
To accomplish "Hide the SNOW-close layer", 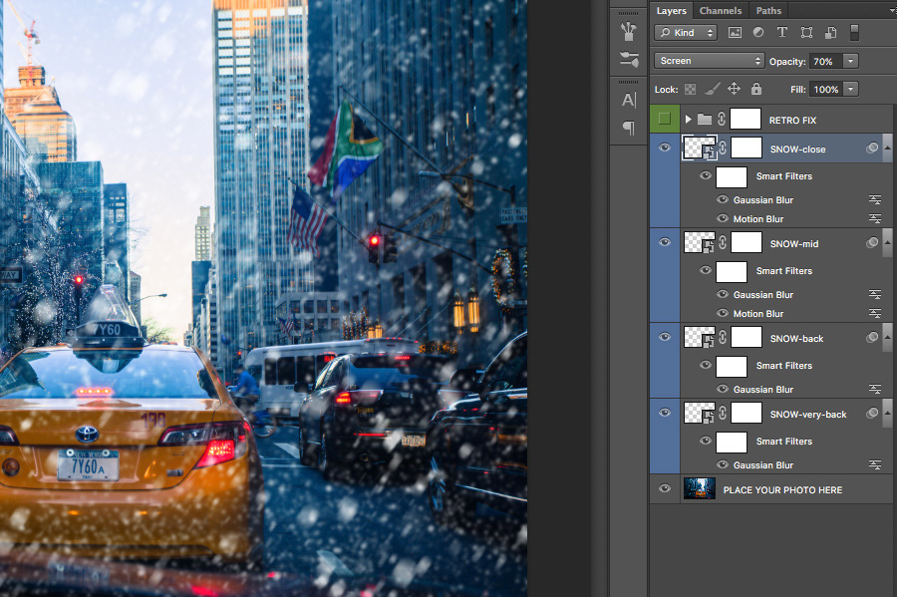I will pyautogui.click(x=665, y=149).
